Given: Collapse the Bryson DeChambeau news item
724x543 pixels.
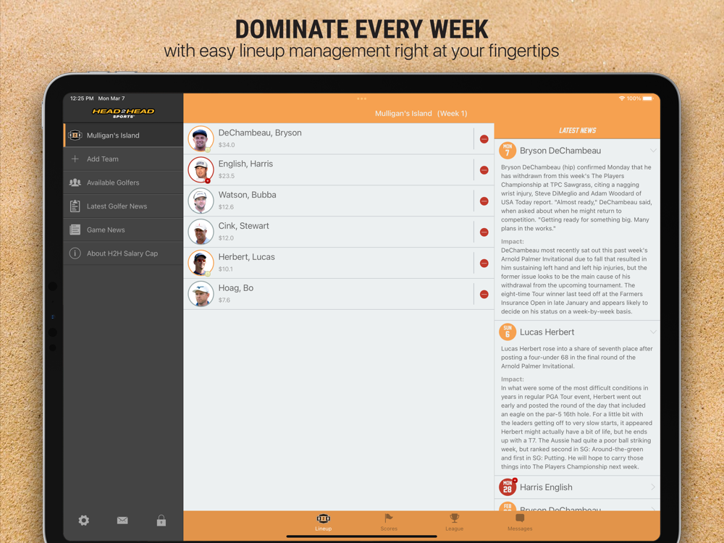Looking at the screenshot, I should pos(653,151).
